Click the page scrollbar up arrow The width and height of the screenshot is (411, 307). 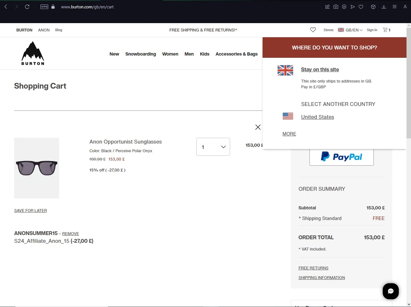coord(408,26)
